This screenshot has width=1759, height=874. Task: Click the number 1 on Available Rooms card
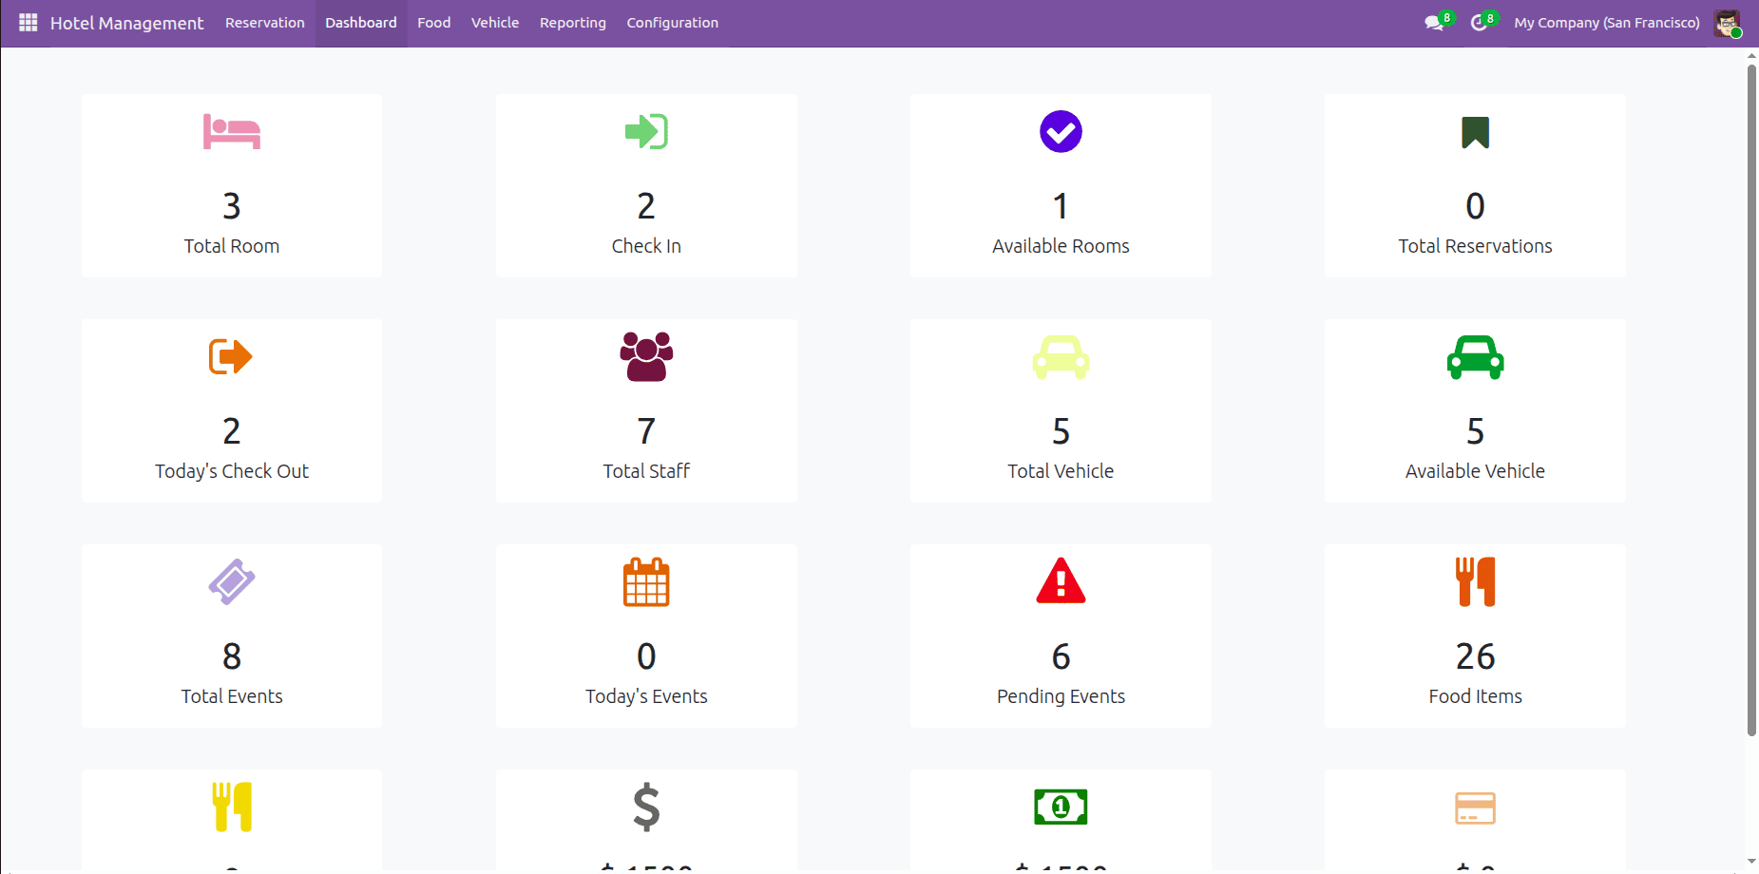pos(1061,206)
